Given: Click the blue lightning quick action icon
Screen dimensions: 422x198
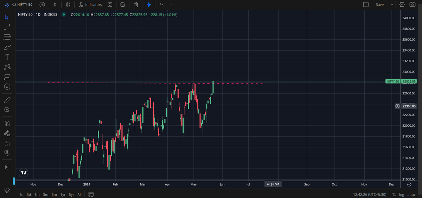Looking at the screenshot, I should click(x=149, y=5).
